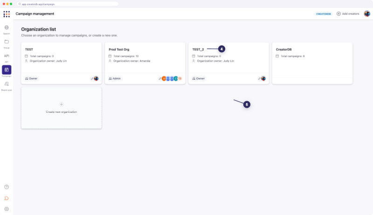The height and width of the screenshot is (215, 373).
Task: Select the Campaign sidebar icon
Action: (x=7, y=70)
